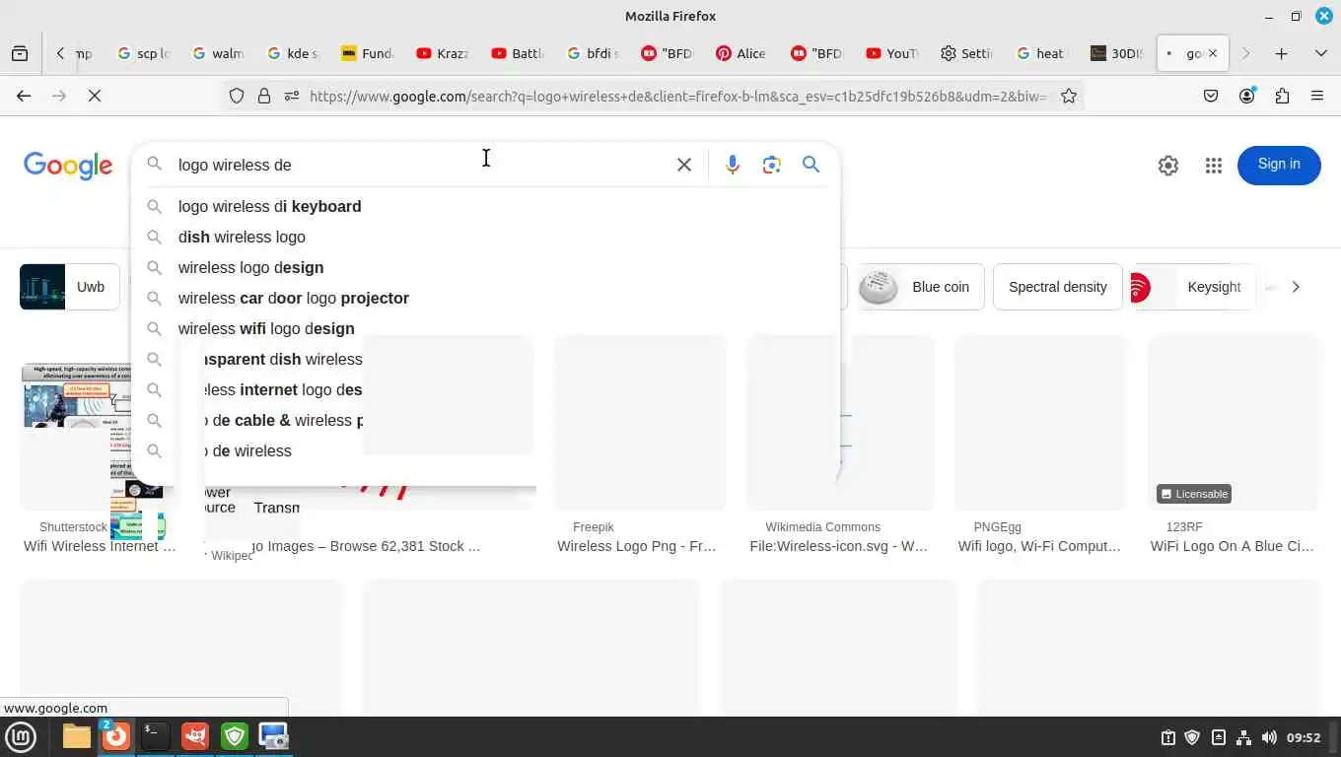Click in the Firefox URL address bar
Viewport: 1341px width, 757px height.
tap(676, 96)
